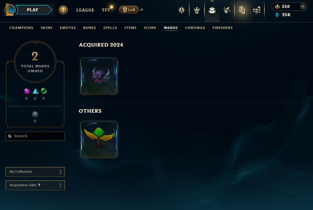
Task: Switch to the Chromas tab
Action: tap(195, 28)
